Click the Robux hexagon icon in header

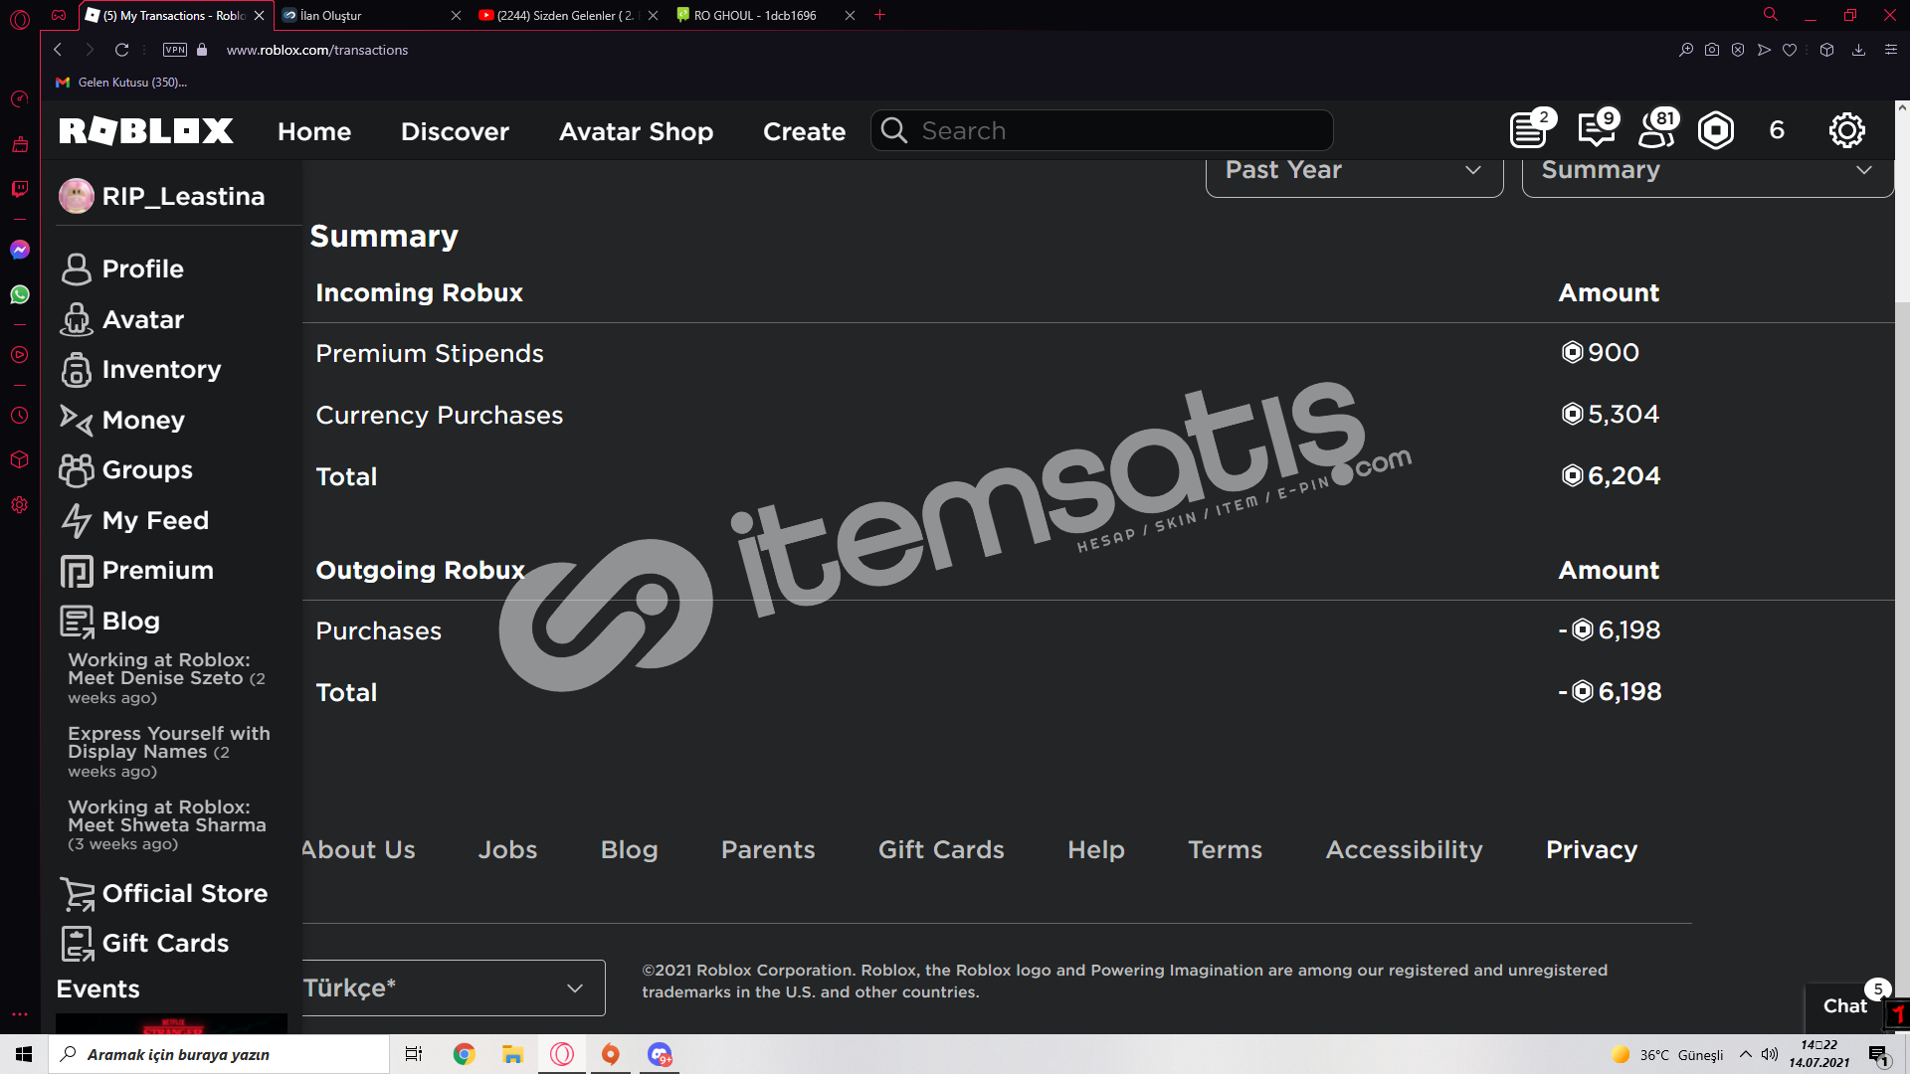tap(1716, 130)
